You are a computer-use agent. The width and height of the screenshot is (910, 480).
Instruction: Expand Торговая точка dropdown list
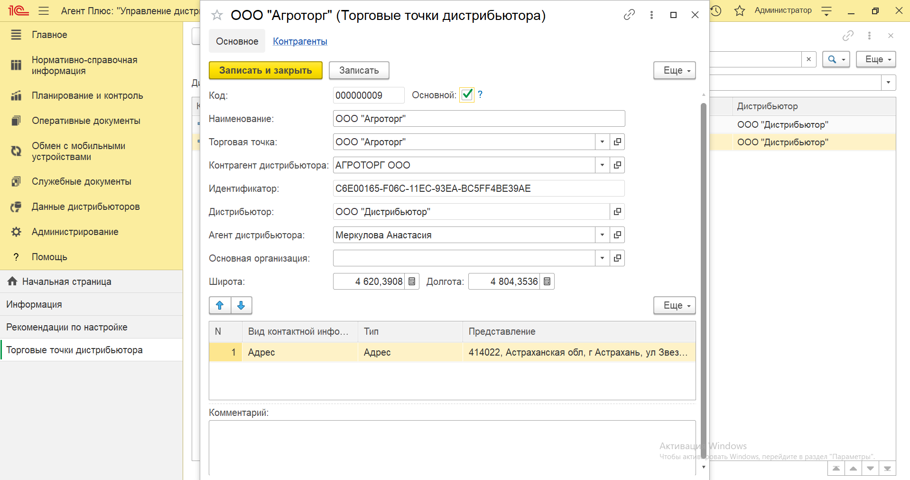pyautogui.click(x=602, y=142)
